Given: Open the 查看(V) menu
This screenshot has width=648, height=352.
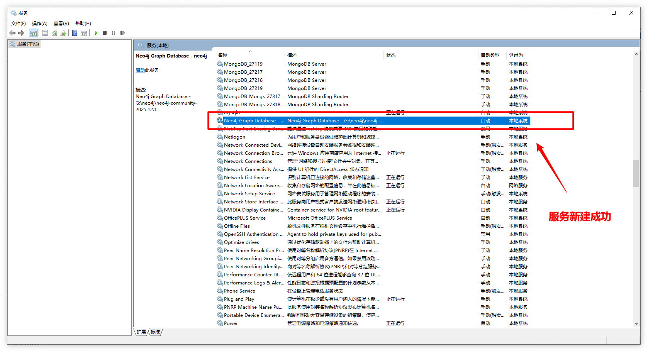Looking at the screenshot, I should point(61,24).
